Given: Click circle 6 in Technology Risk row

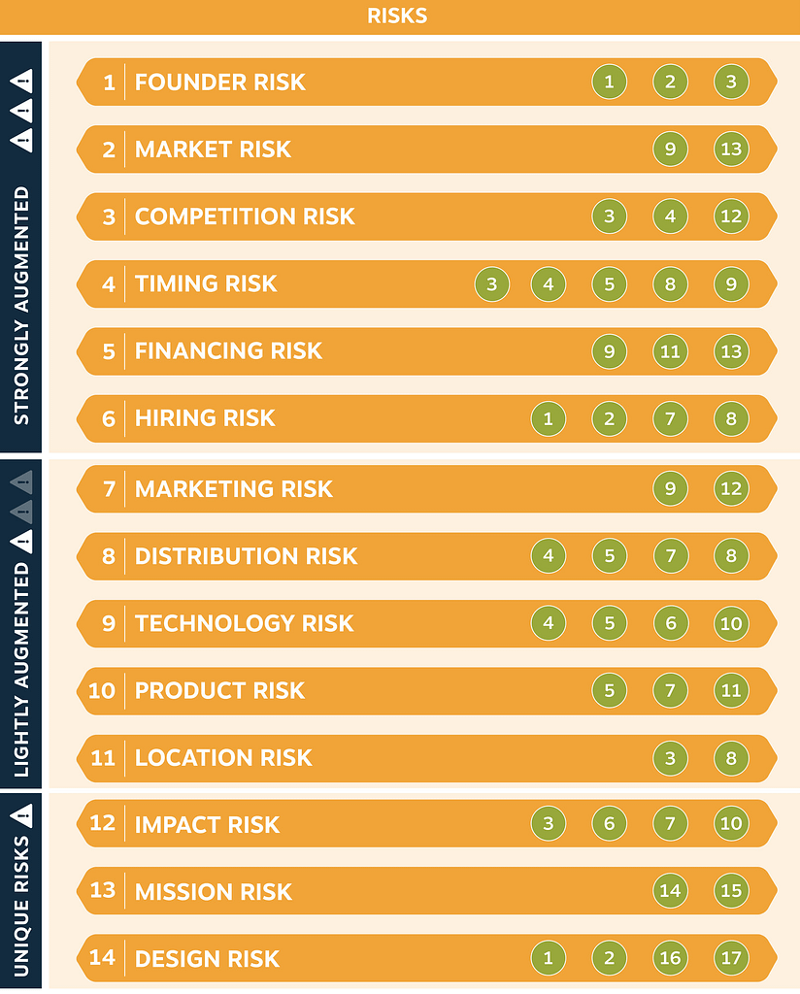Looking at the screenshot, I should click(670, 623).
